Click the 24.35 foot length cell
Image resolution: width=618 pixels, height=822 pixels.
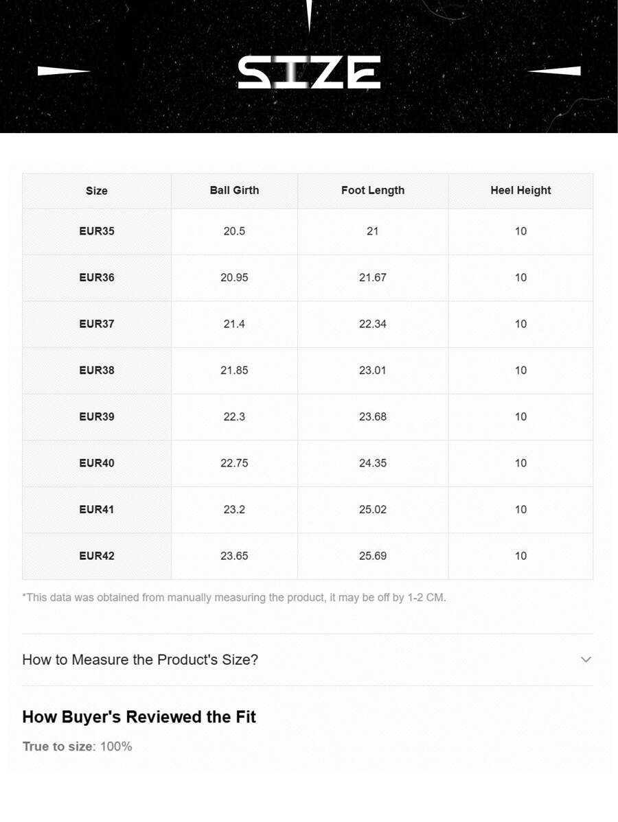pyautogui.click(x=373, y=463)
